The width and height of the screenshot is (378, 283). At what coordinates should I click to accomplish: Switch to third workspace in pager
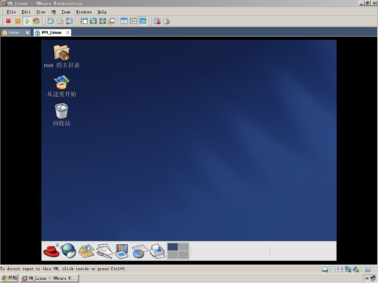tap(173, 255)
